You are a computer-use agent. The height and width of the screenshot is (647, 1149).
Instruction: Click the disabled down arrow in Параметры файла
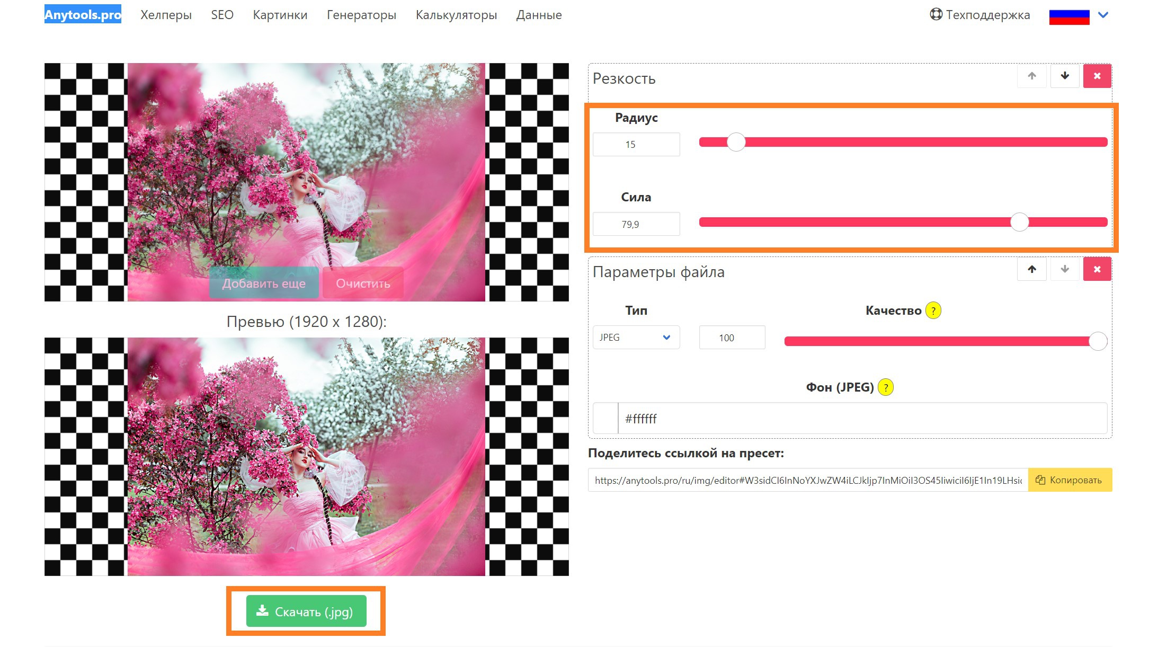click(x=1064, y=269)
